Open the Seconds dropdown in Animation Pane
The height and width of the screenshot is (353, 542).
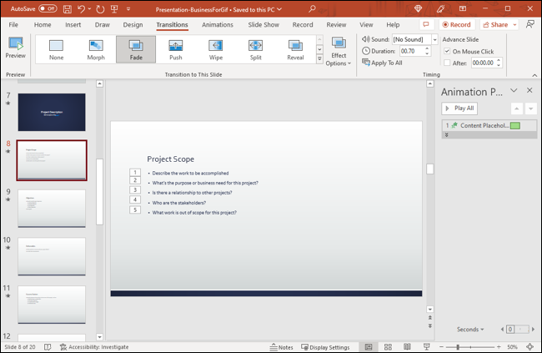coord(470,329)
